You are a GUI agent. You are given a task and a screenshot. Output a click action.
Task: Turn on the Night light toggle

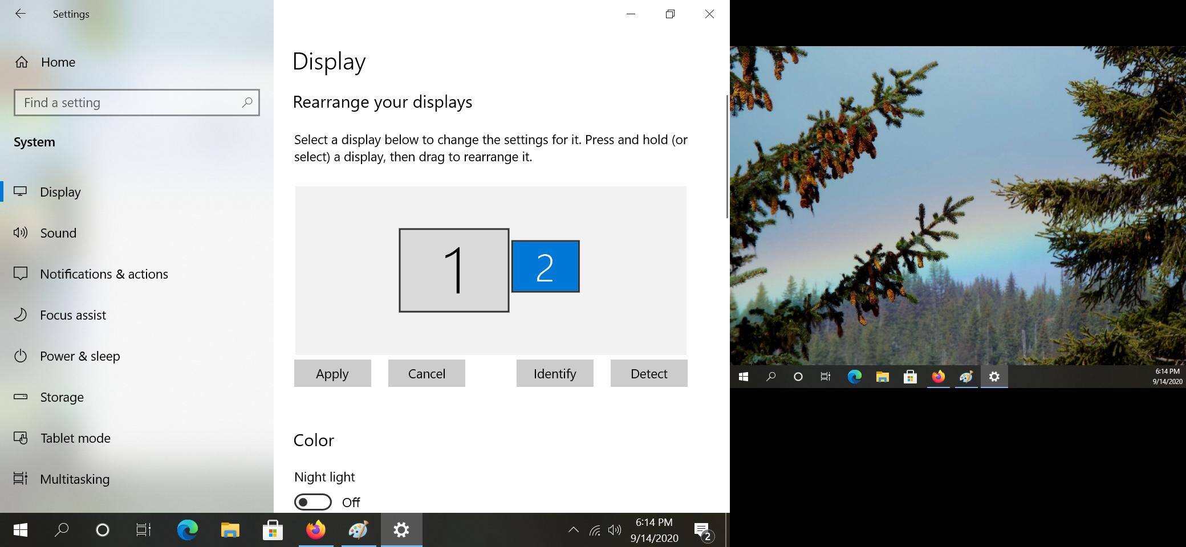[x=312, y=502]
